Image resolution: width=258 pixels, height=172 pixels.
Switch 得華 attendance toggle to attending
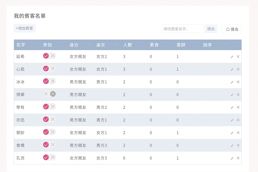pos(46,94)
